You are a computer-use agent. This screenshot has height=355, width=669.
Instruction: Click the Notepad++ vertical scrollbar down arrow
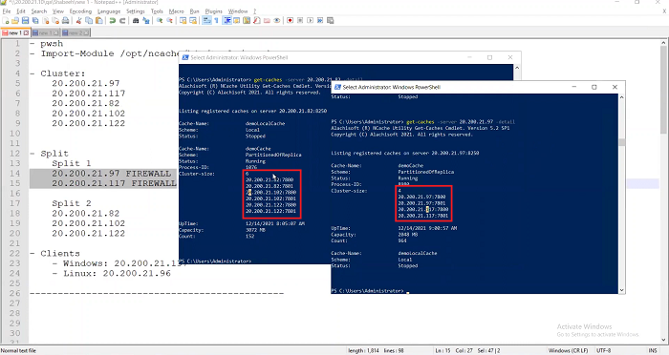(x=664, y=340)
